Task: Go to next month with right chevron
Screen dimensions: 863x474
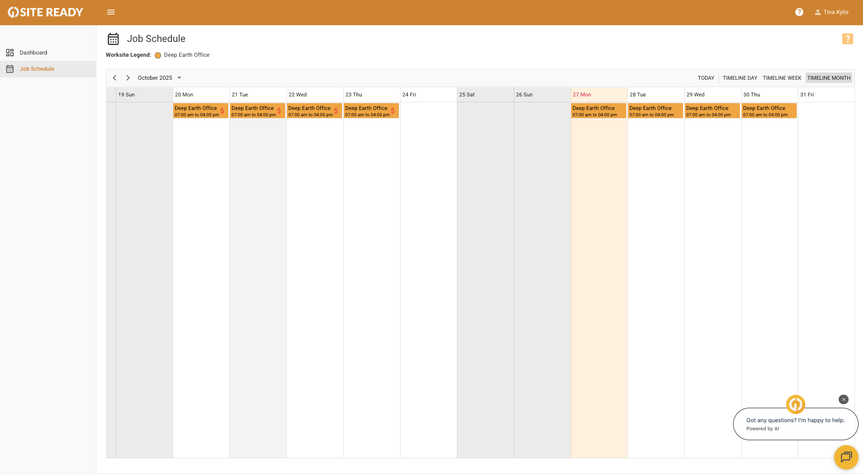Action: click(x=128, y=78)
